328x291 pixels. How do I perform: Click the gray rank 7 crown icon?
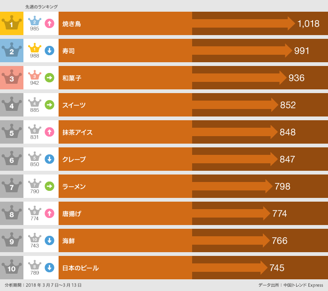(x=12, y=186)
